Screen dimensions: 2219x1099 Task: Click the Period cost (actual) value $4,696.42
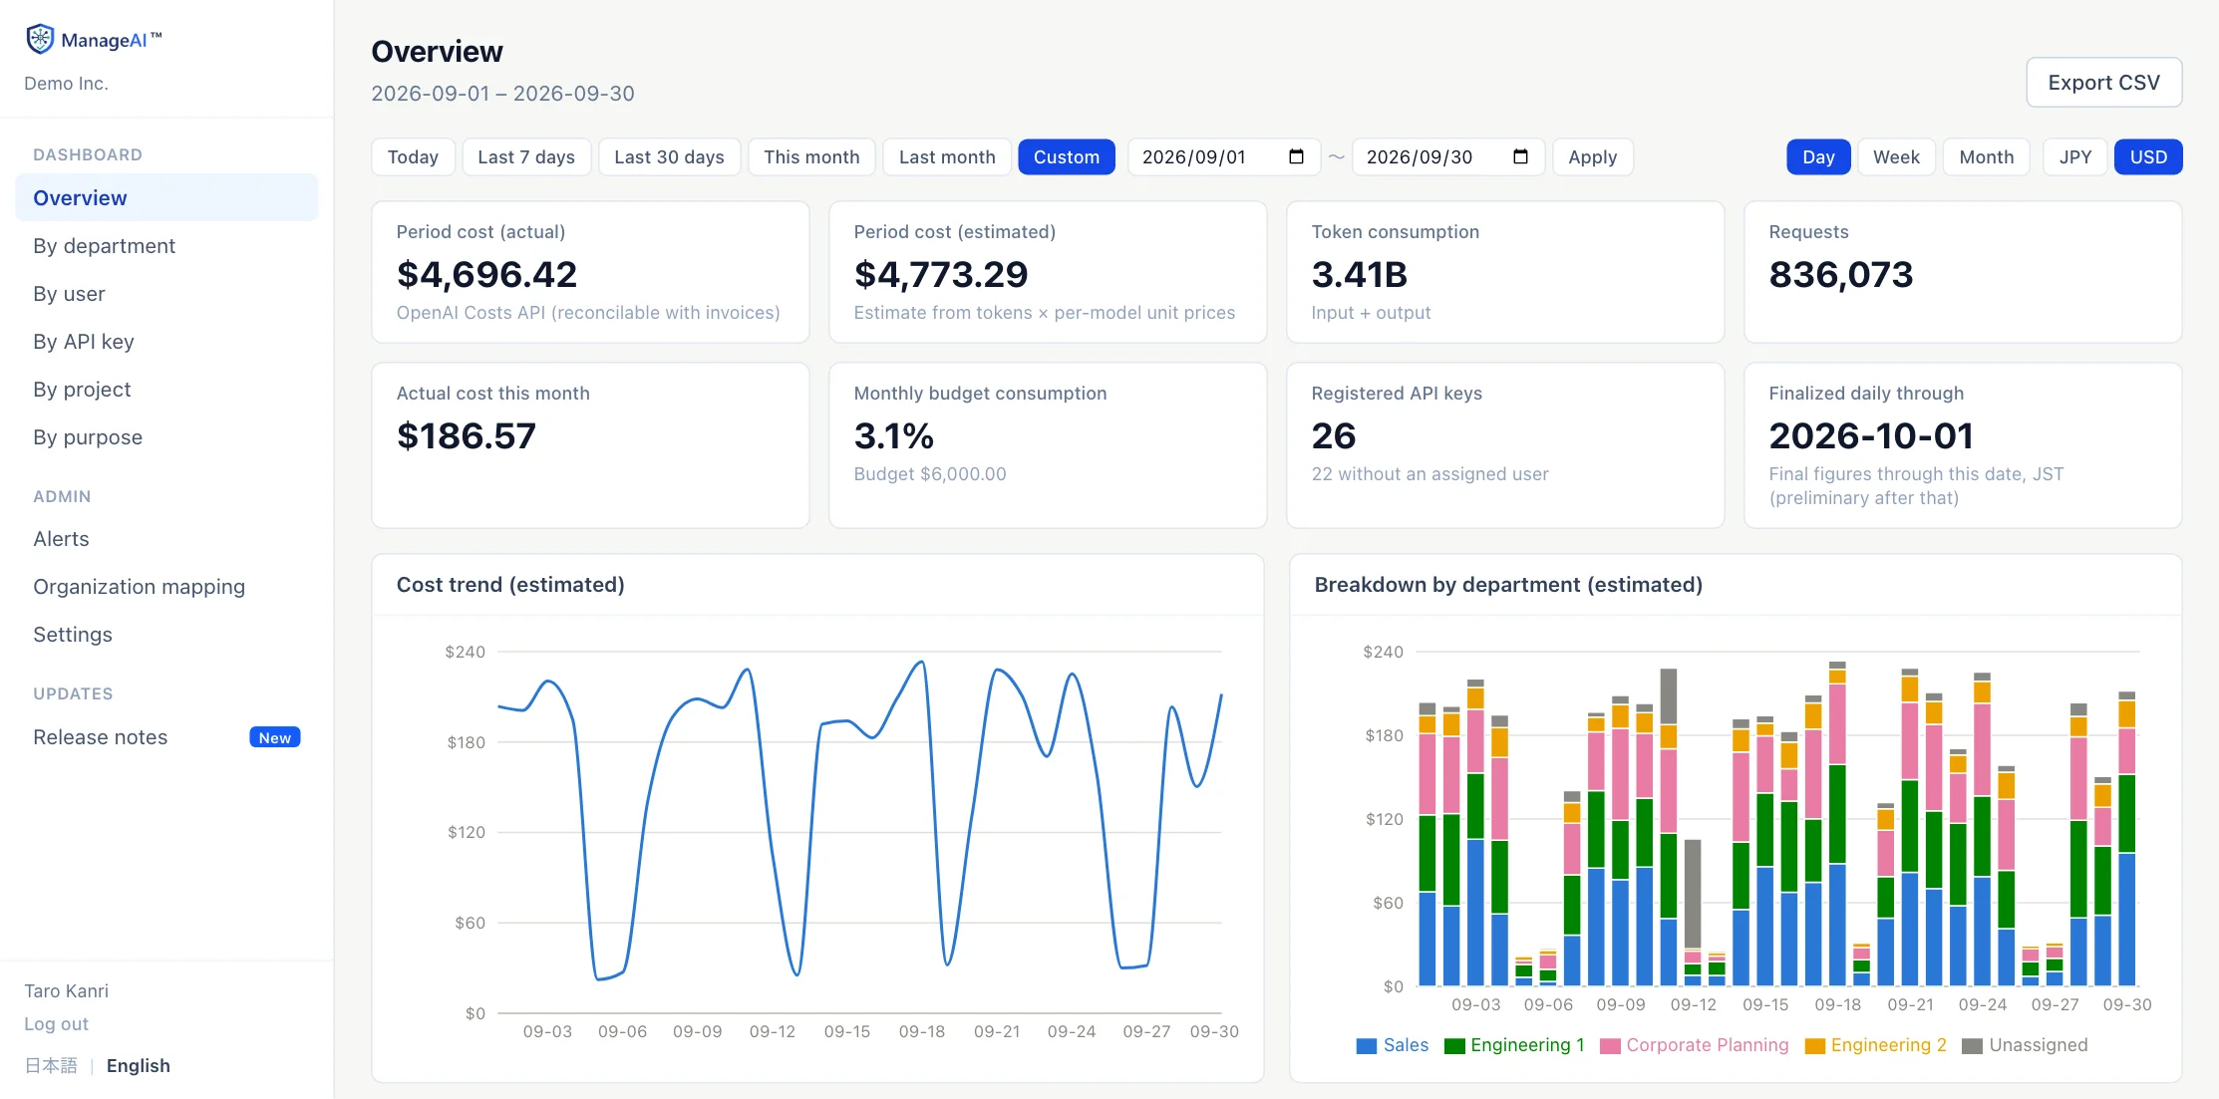[486, 274]
